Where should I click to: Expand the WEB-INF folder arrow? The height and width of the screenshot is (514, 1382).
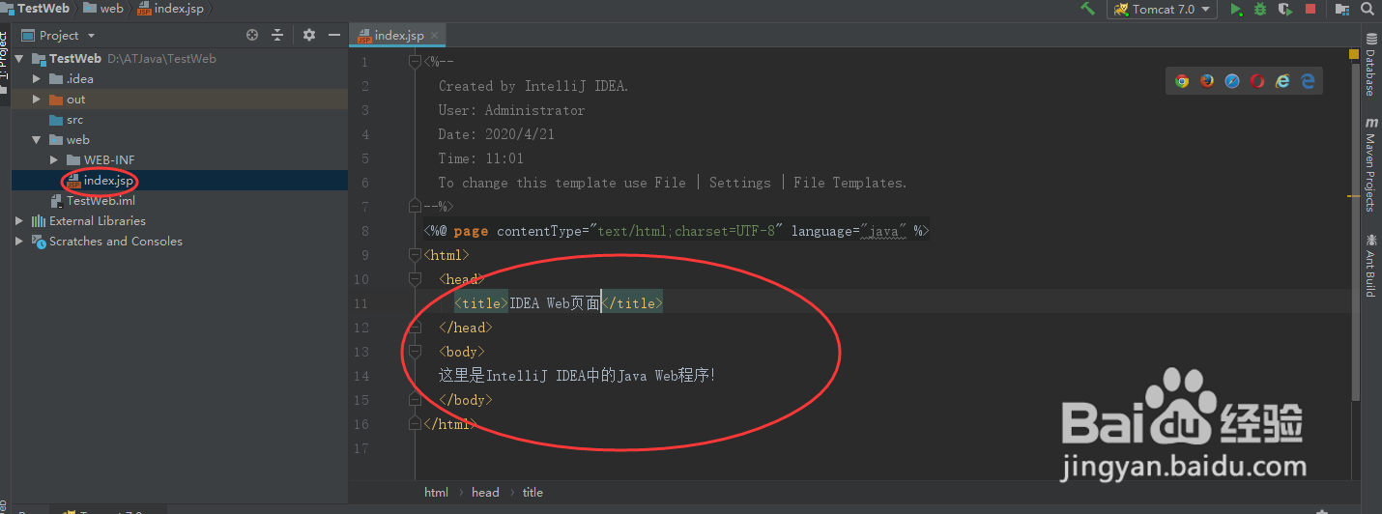tap(54, 159)
